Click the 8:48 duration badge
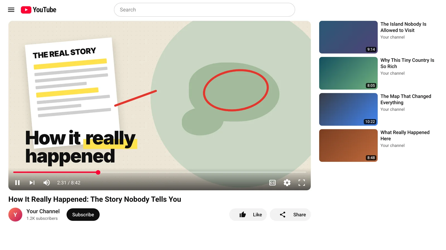The width and height of the screenshot is (446, 250). point(371,158)
